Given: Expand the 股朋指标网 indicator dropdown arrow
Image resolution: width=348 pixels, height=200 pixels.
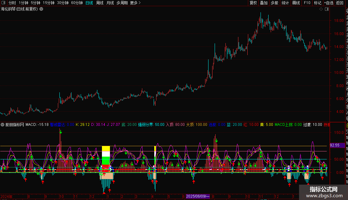Looking at the screenshot, I should [2, 125].
